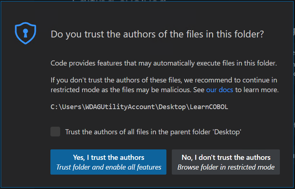Screen dimensions: 295x189
Task: Click 'Code provides features' description line
Action: (x=164, y=63)
